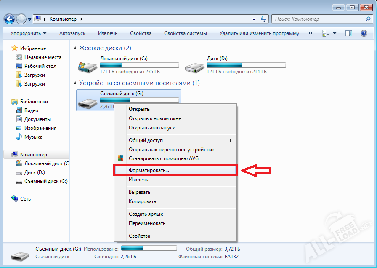Open Рабочий стол in Favorites
This screenshot has width=377, height=268.
(40, 66)
